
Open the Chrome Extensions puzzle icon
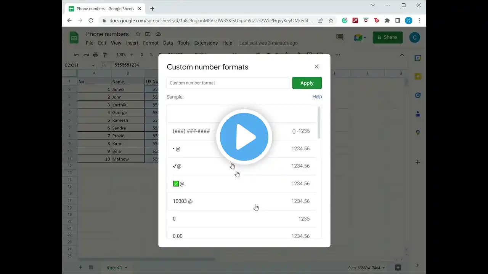(387, 21)
